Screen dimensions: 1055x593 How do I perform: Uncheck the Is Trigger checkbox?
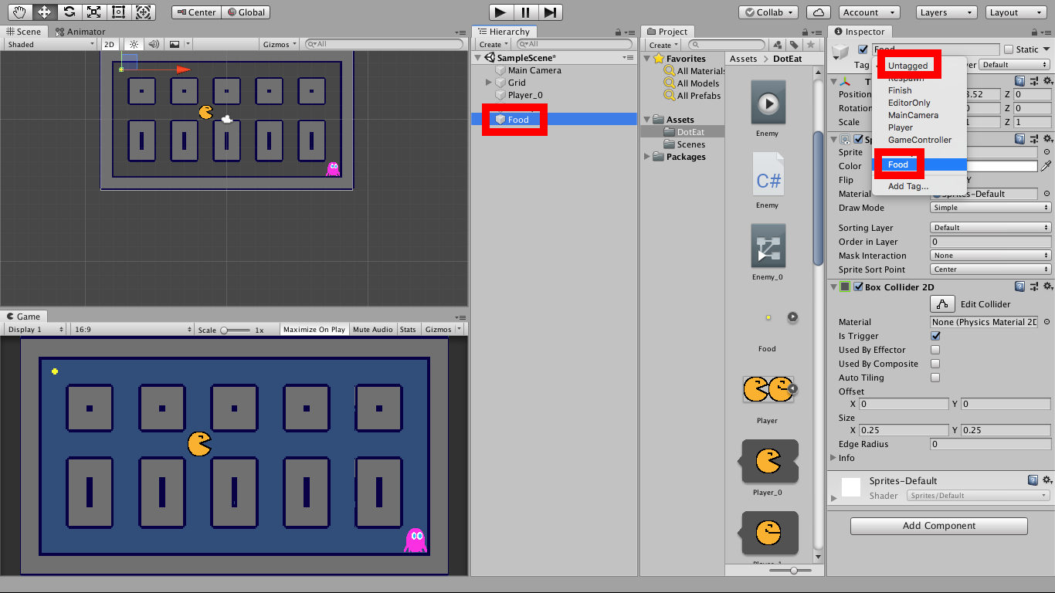click(935, 336)
